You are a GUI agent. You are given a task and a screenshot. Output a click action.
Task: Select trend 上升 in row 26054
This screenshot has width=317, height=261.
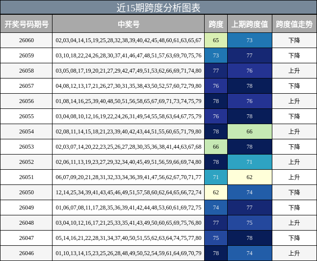(x=294, y=131)
